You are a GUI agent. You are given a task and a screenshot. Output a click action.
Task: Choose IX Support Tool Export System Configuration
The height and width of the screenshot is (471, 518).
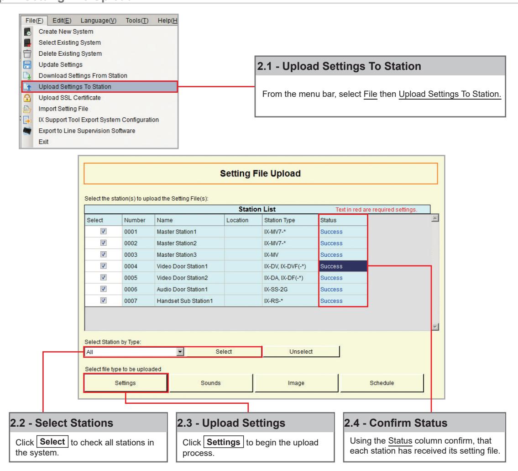[x=99, y=119]
